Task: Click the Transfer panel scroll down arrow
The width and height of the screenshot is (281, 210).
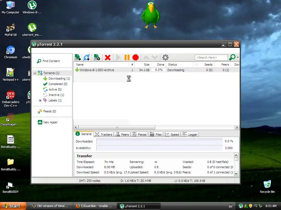Action: coord(236,173)
